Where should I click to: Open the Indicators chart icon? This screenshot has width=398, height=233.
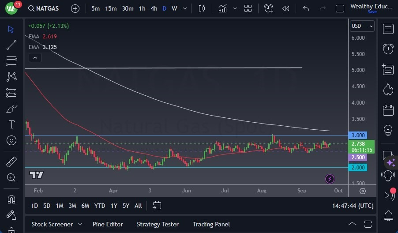223,8
